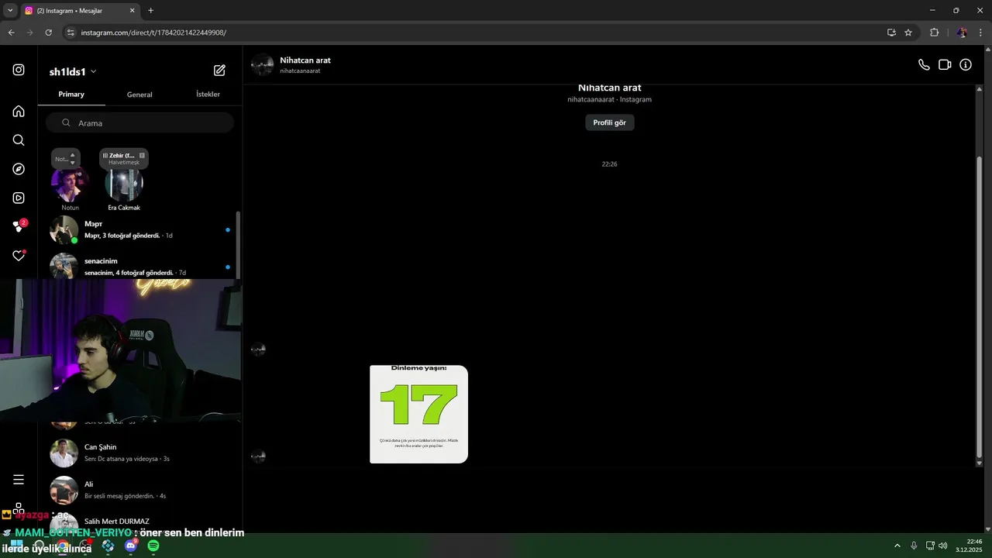
Task: Expand sh1lds1 account switcher
Action: 73,71
